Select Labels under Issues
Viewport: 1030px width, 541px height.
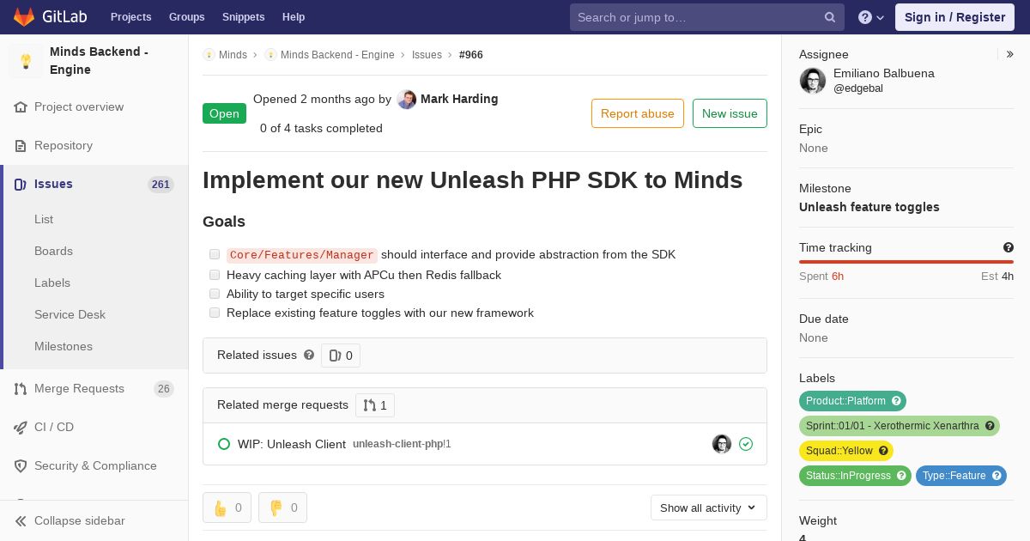(52, 283)
